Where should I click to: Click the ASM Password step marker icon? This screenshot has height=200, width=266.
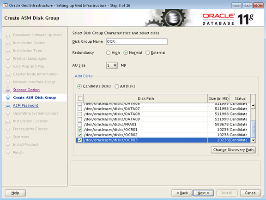point(8,106)
